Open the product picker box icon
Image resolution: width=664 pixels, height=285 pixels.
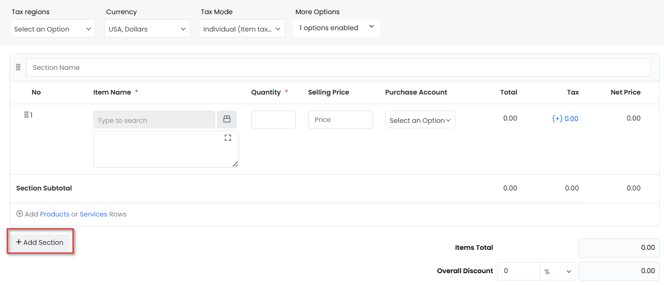click(227, 119)
